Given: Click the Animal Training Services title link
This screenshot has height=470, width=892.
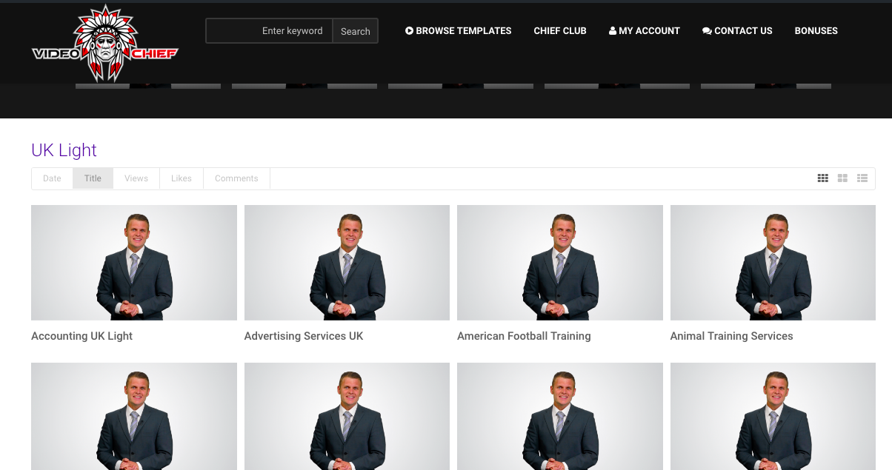Looking at the screenshot, I should pos(731,336).
